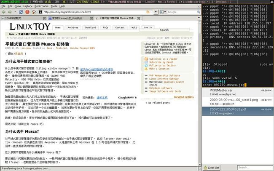Click the LinuxTOY site Search field
This screenshot has width=274, height=171.
point(164,30)
